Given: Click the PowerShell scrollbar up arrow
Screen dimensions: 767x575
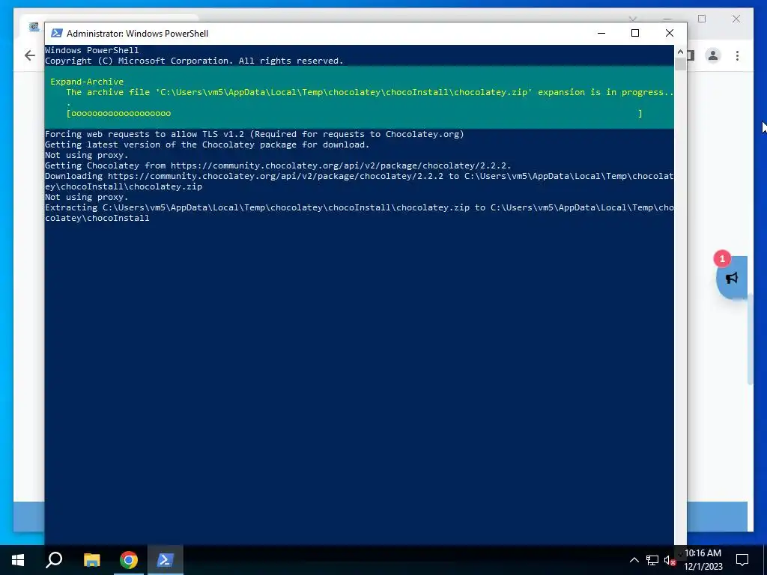Looking at the screenshot, I should (680, 52).
